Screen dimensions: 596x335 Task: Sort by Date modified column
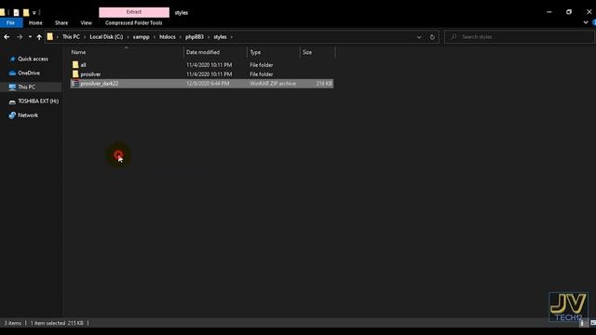click(x=215, y=52)
